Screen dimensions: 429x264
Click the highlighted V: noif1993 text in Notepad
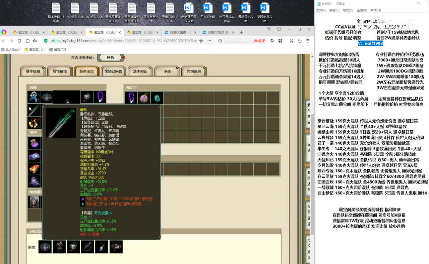click(370, 43)
